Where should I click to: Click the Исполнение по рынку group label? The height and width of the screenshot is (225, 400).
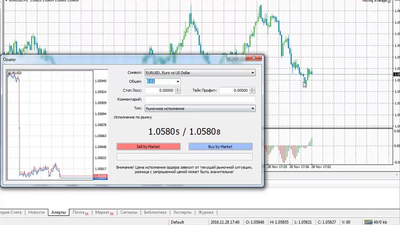tap(133, 117)
